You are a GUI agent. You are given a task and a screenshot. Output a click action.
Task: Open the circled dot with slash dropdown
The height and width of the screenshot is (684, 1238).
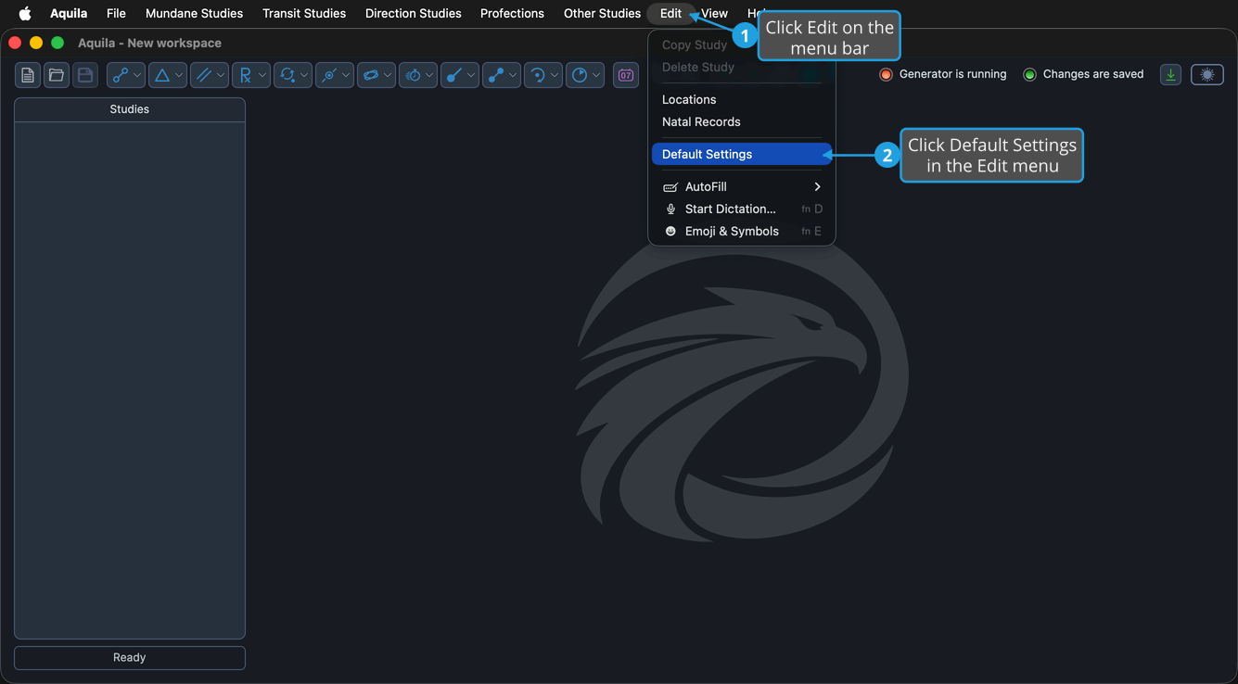(x=335, y=75)
